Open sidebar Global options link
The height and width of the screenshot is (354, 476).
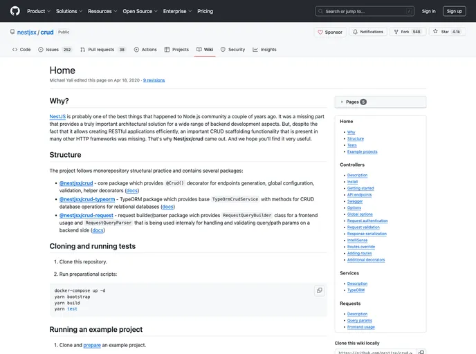coord(360,214)
